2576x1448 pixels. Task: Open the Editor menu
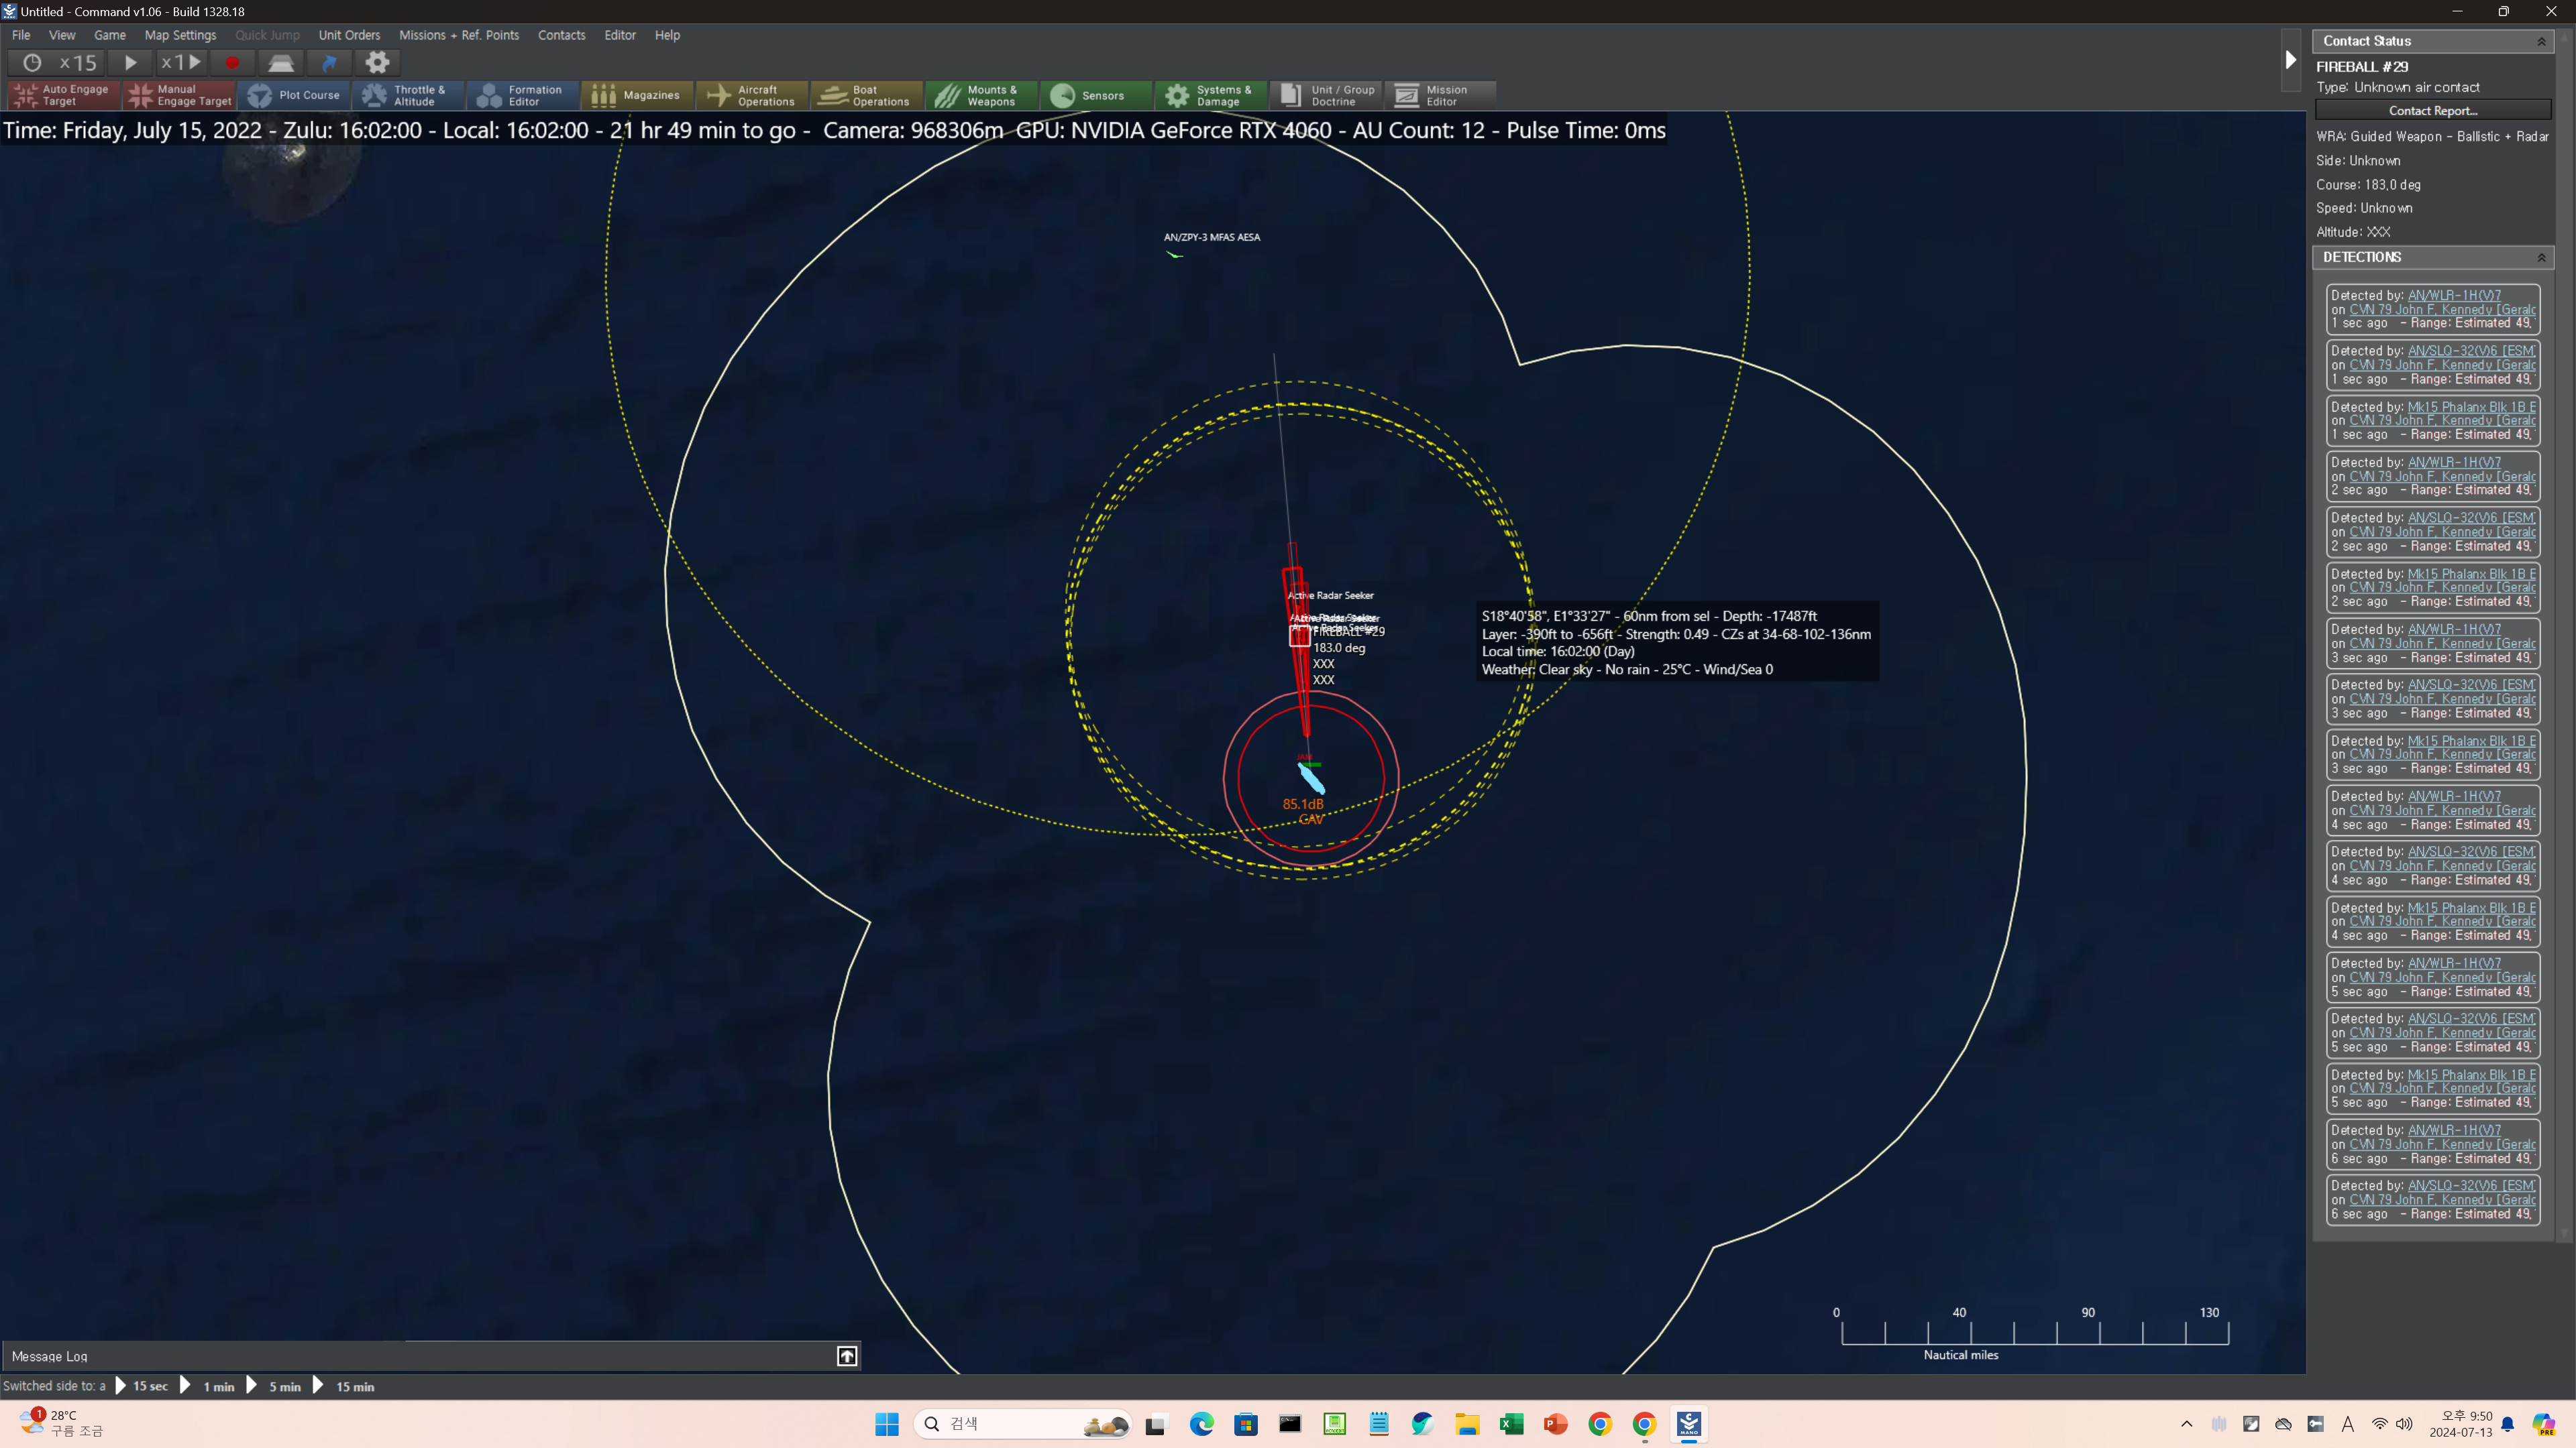620,35
